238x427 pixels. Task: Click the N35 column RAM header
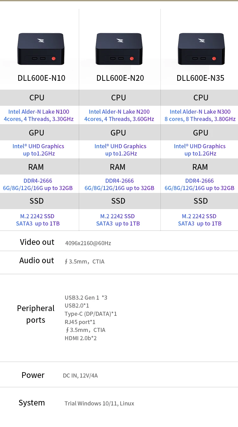[x=200, y=167]
